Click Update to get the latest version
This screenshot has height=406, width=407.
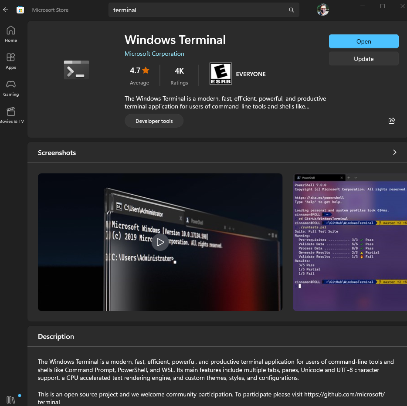point(363,58)
